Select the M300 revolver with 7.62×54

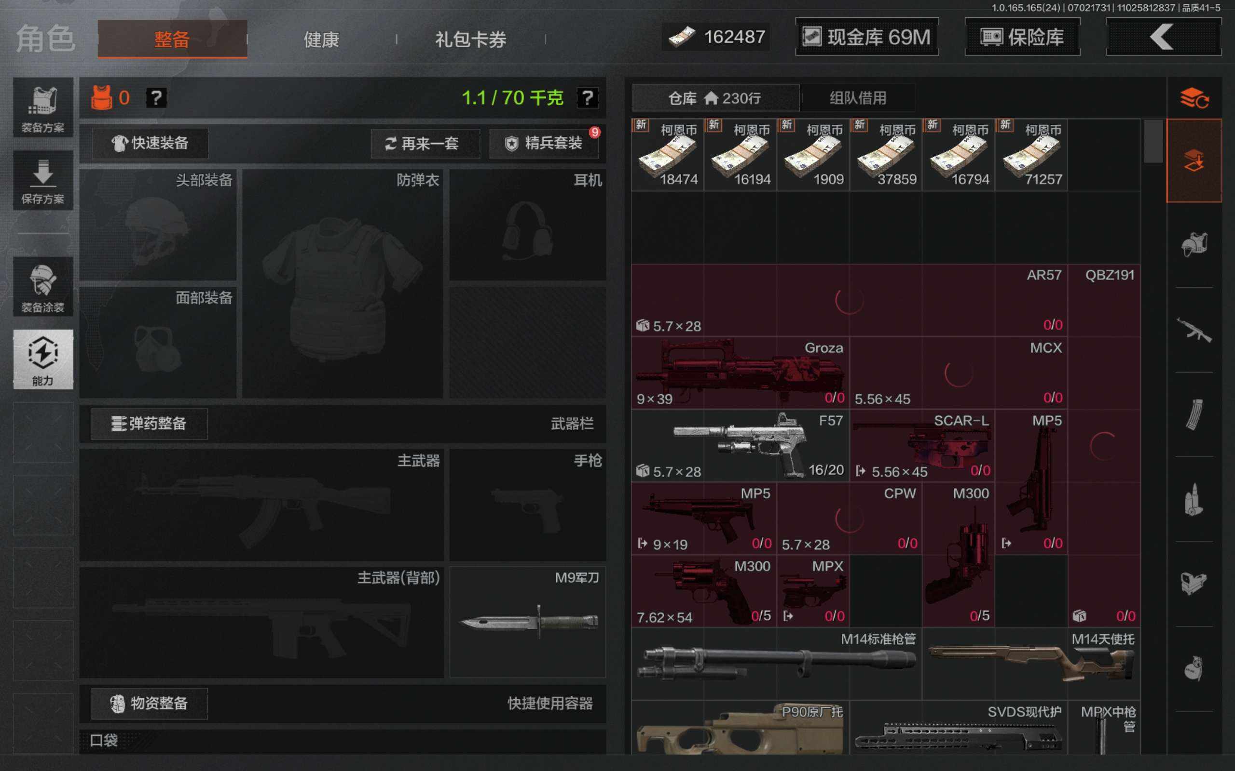704,591
